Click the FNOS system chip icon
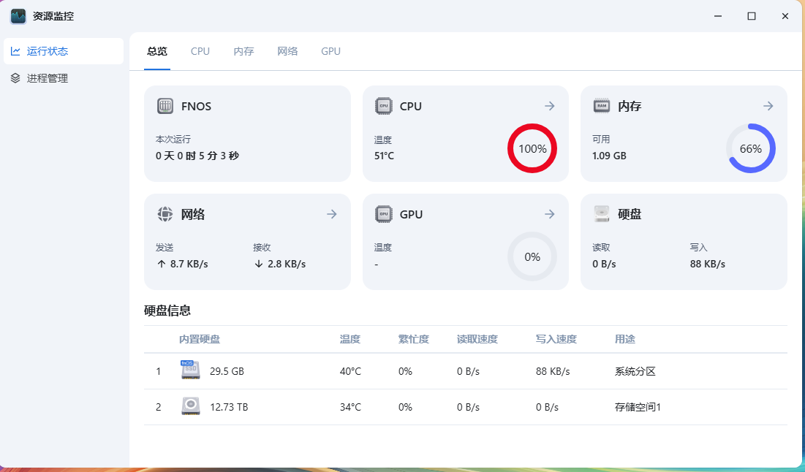805x472 pixels. pos(165,106)
